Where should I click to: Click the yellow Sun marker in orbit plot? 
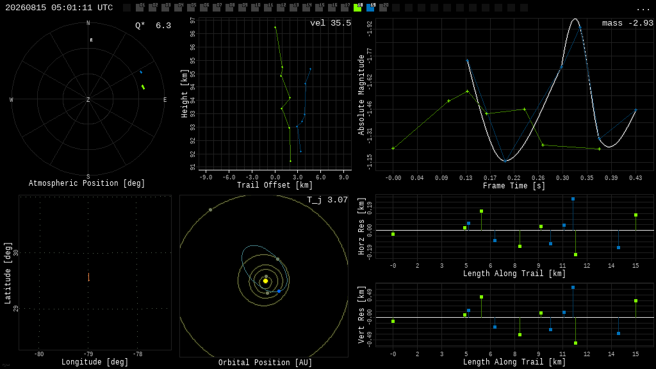click(265, 281)
